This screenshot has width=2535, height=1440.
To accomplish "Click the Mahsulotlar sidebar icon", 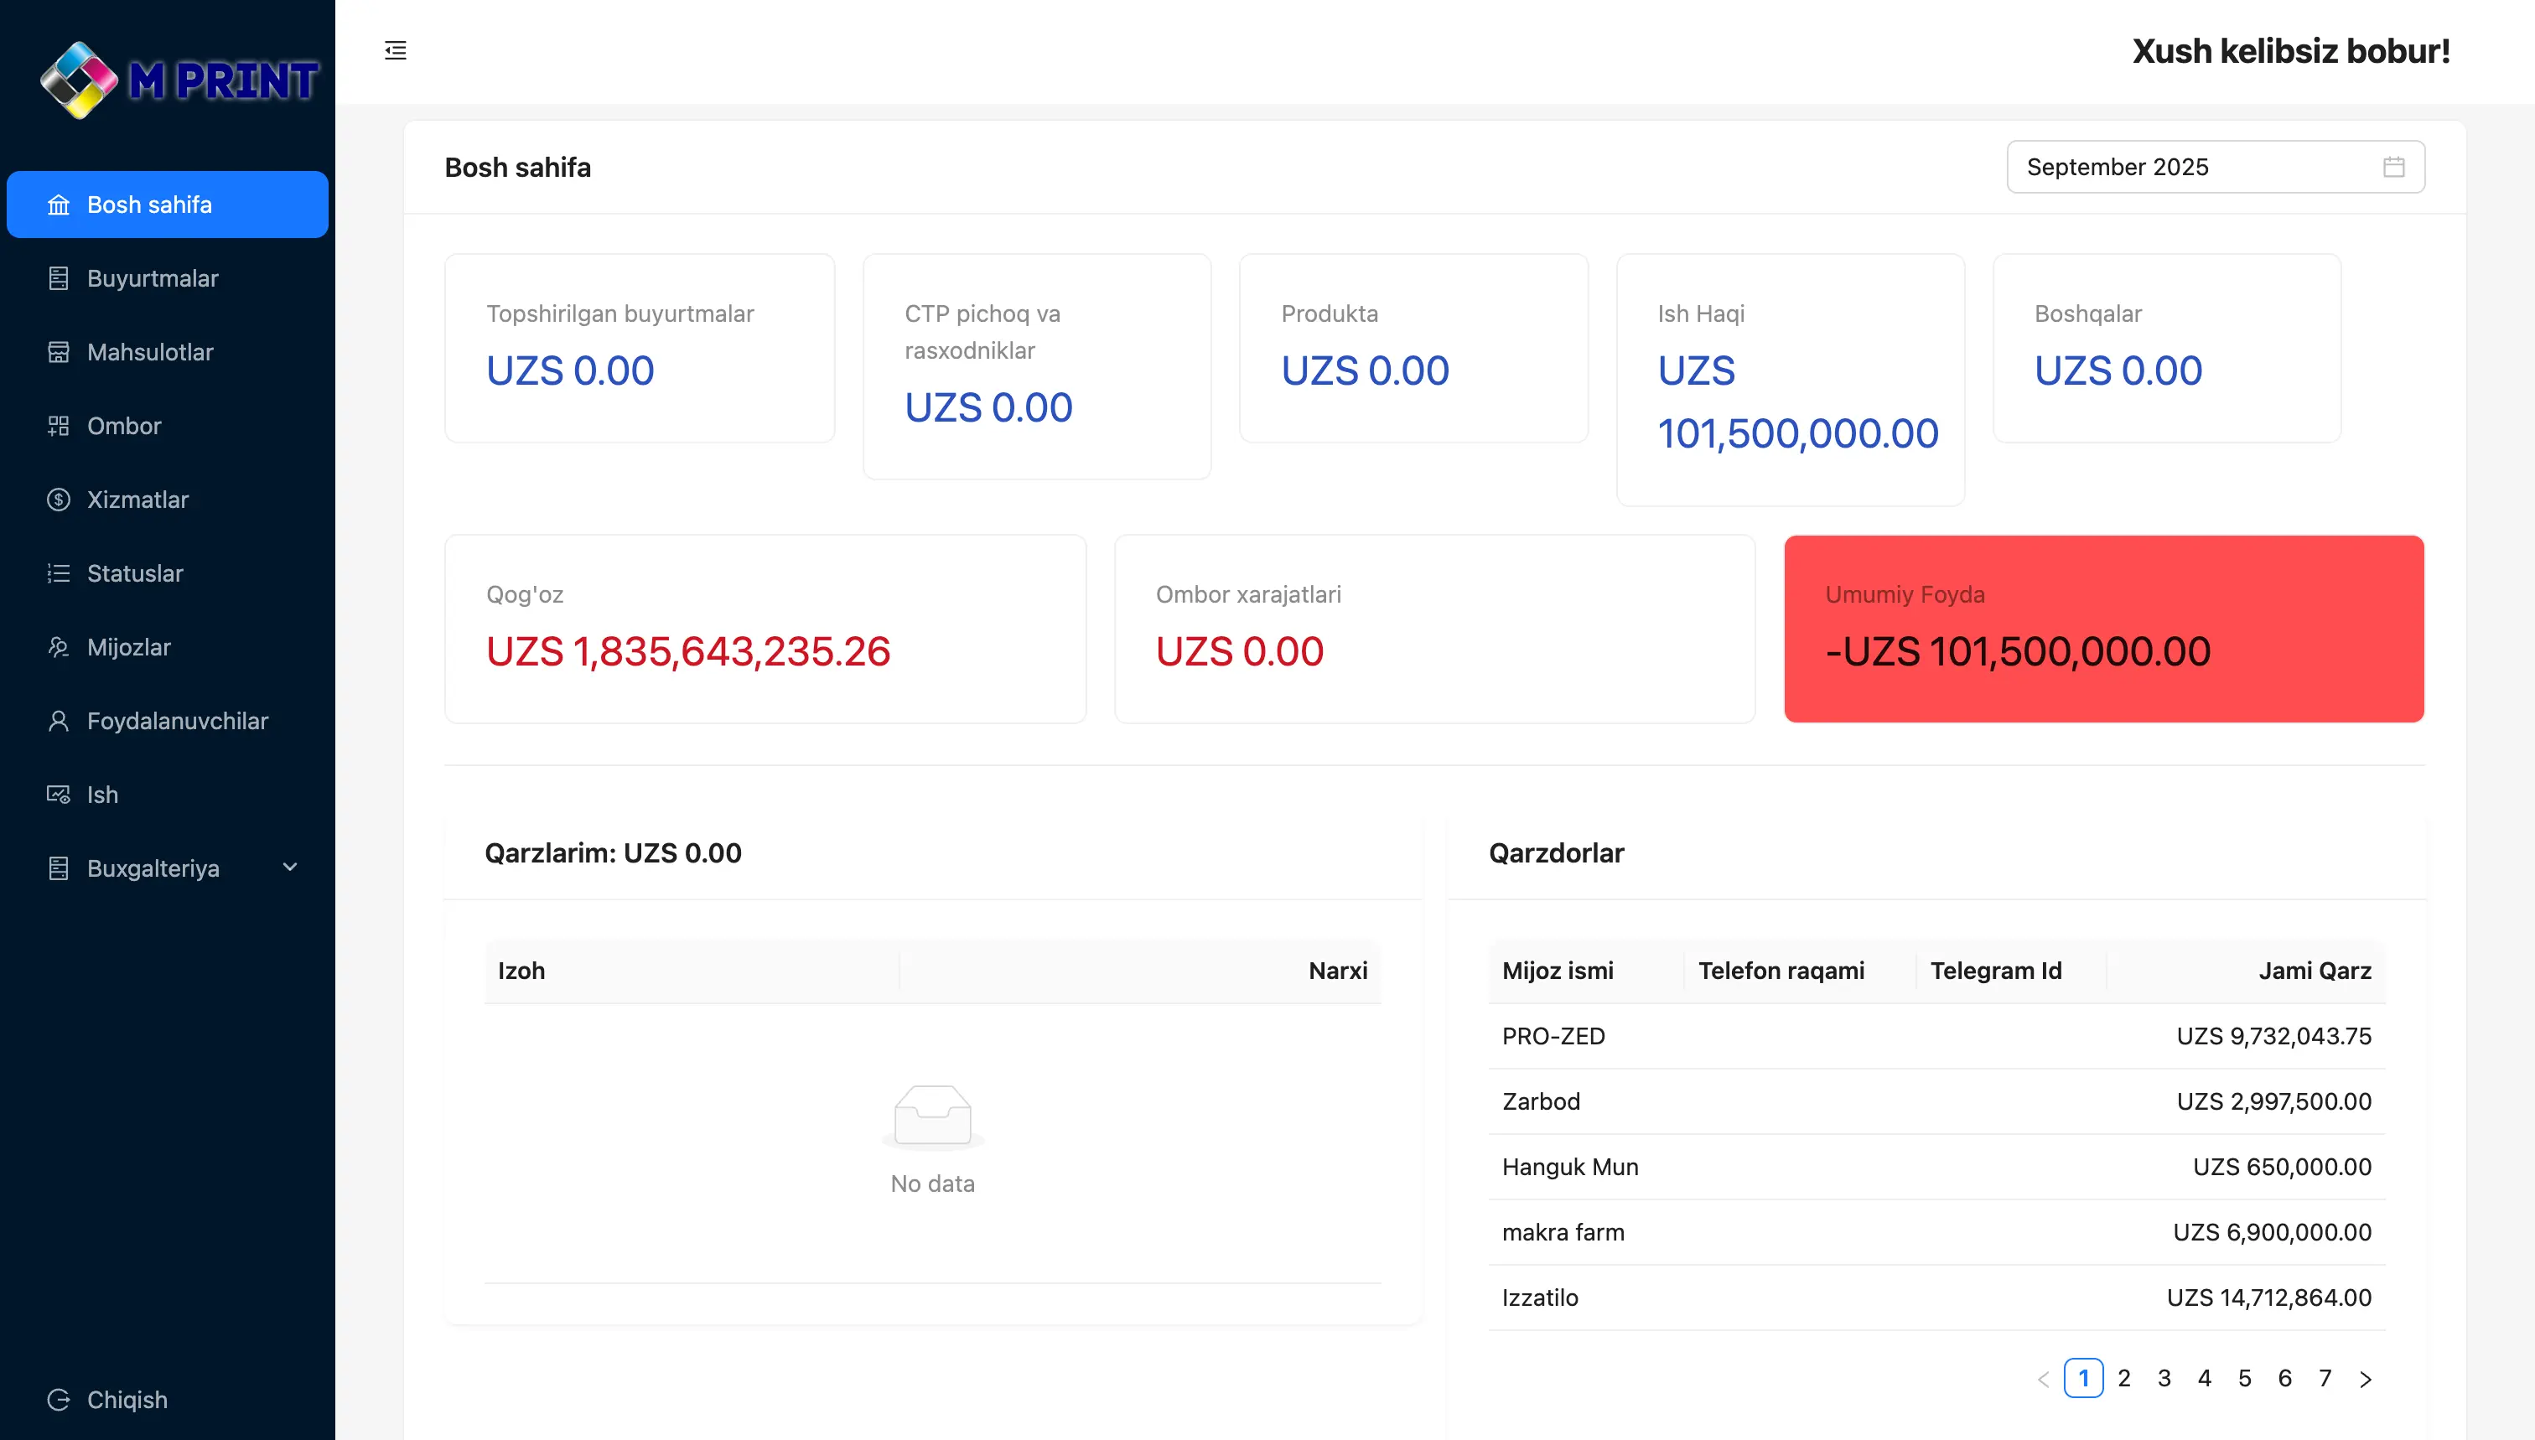I will [x=59, y=352].
